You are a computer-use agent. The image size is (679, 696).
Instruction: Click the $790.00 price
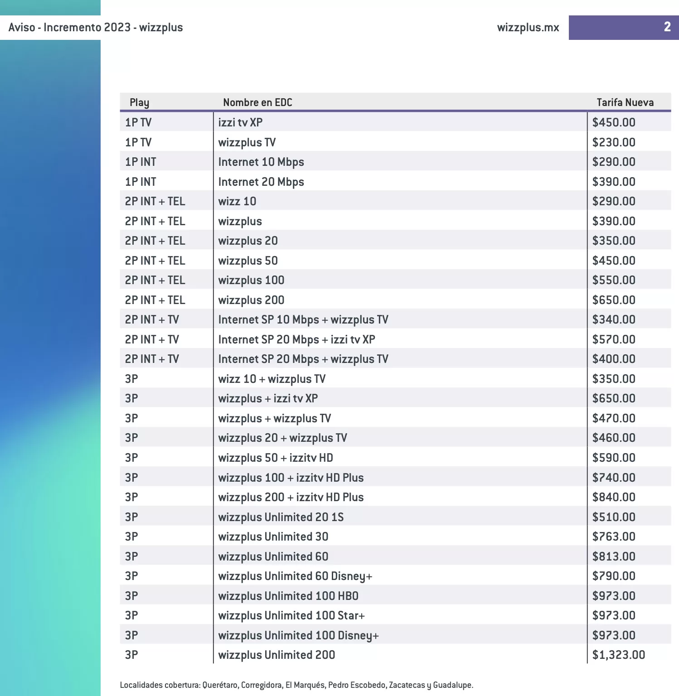tap(614, 576)
